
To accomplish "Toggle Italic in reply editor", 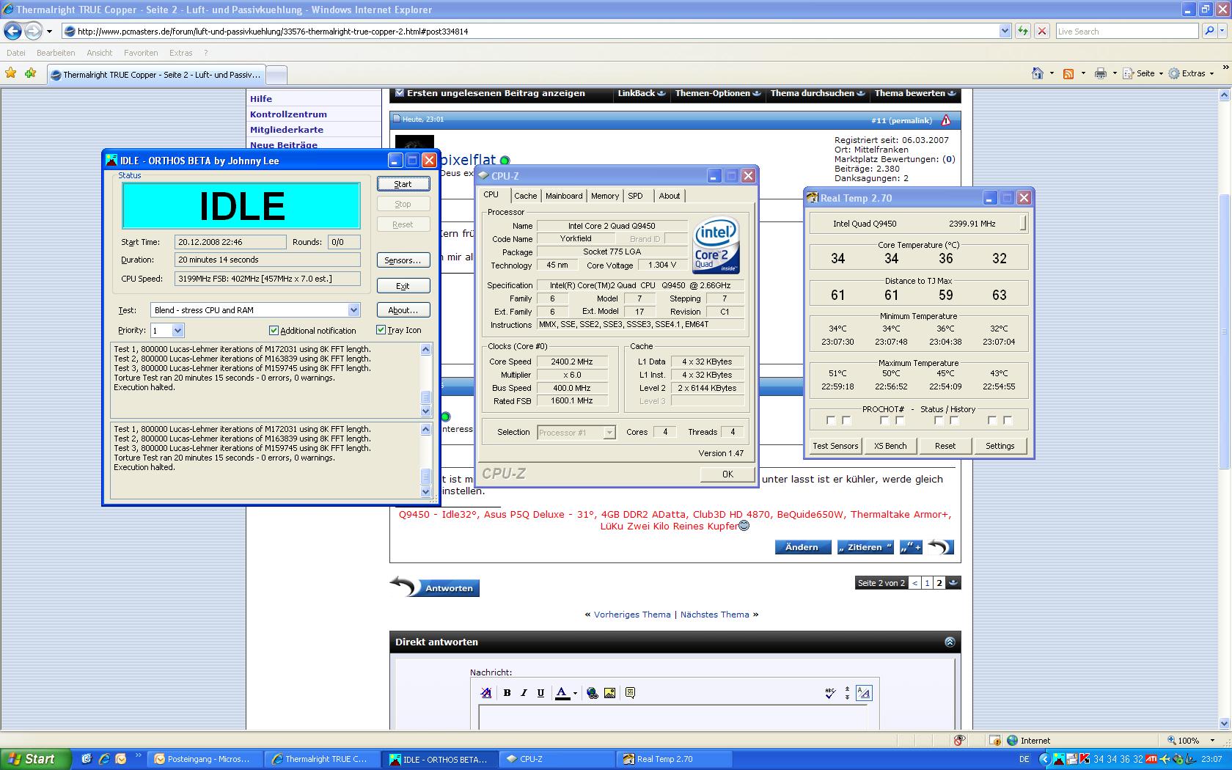I will point(524,692).
